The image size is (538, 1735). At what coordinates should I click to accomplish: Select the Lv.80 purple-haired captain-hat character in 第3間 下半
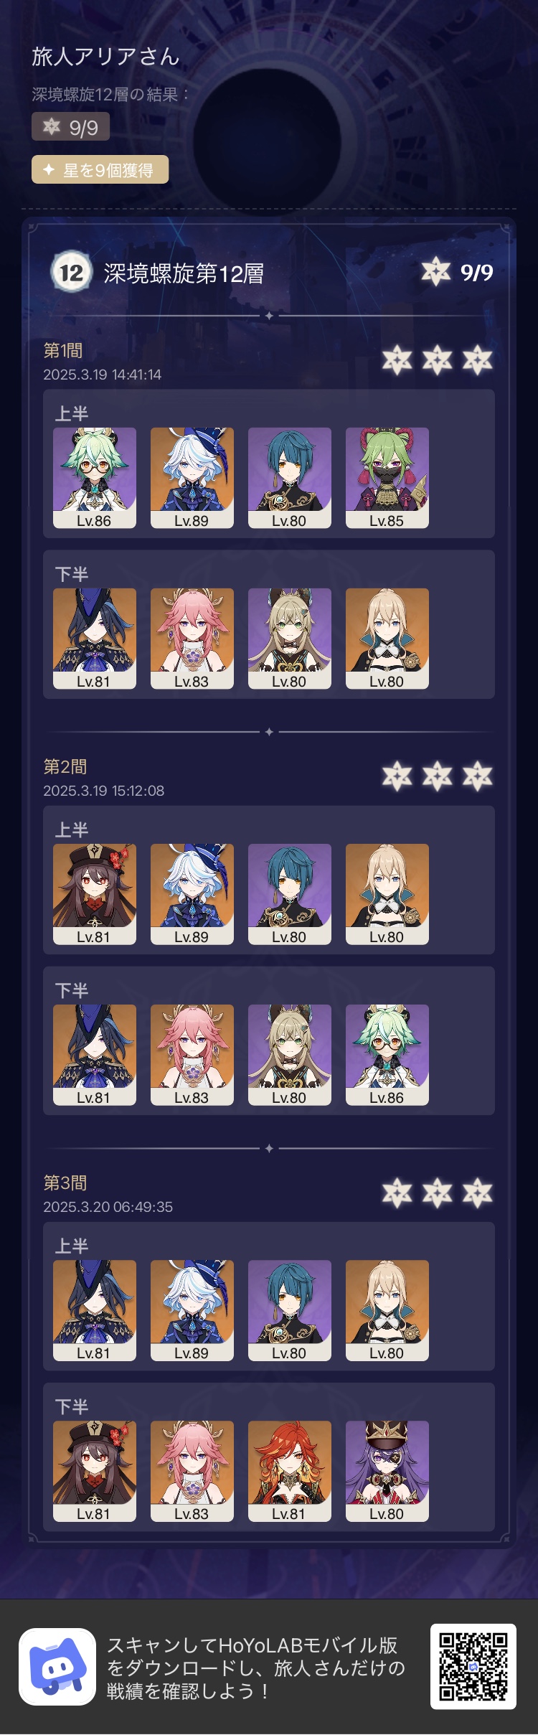[387, 1471]
